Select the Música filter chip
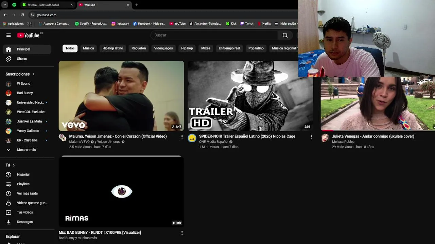This screenshot has height=244, width=435. tap(88, 48)
